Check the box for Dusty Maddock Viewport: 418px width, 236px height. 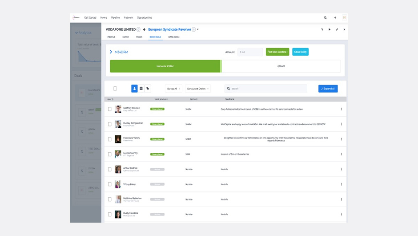(109, 214)
